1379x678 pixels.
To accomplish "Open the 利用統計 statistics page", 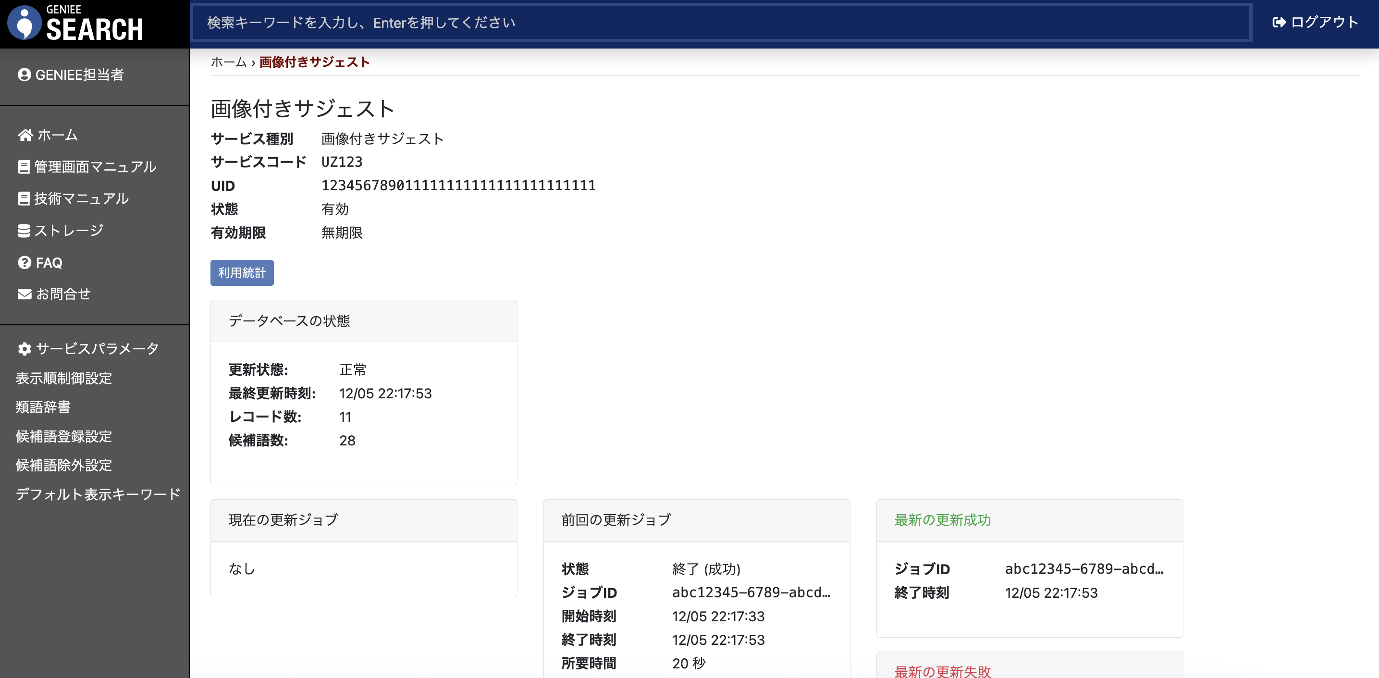I will pos(241,272).
